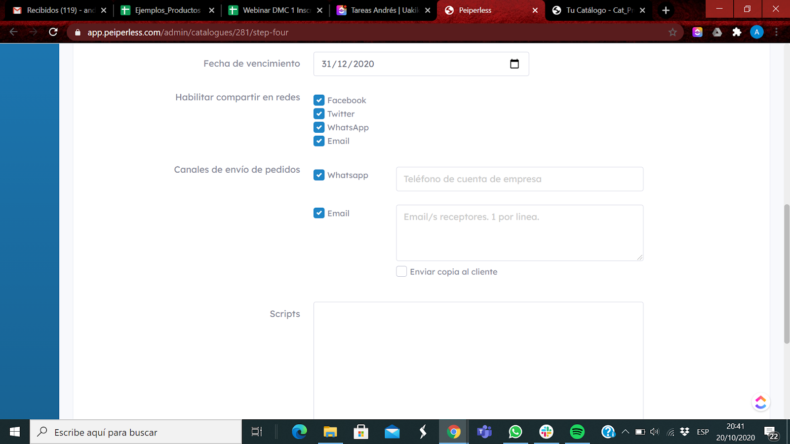Close the Peiperless browser tab

click(x=535, y=10)
